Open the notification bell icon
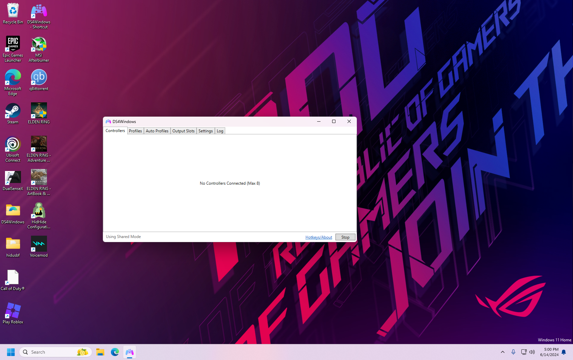 (x=564, y=352)
